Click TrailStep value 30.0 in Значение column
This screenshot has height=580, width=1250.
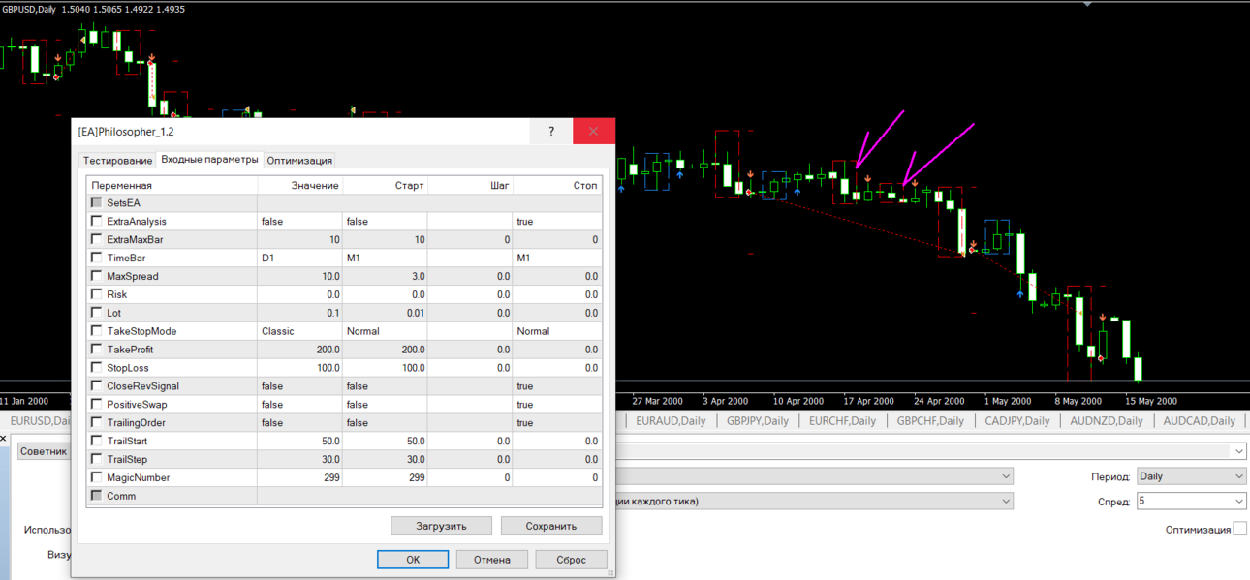coord(300,459)
